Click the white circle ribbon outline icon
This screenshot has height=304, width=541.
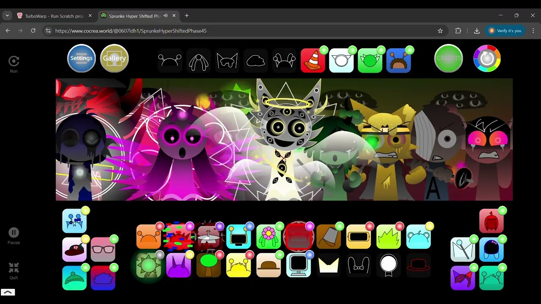(x=388, y=266)
